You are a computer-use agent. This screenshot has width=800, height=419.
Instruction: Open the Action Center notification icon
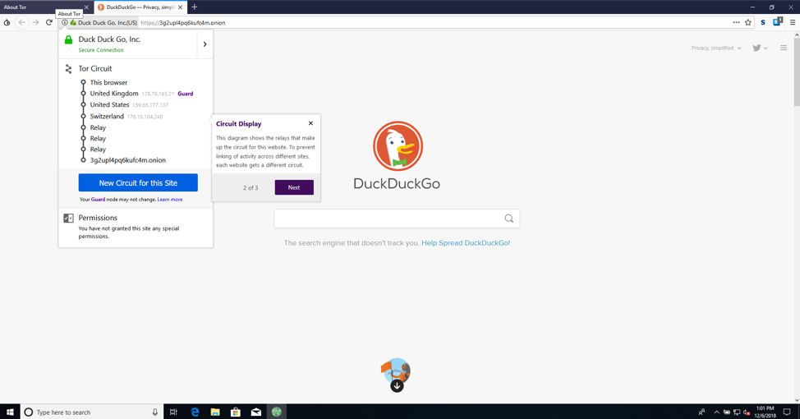pyautogui.click(x=787, y=412)
